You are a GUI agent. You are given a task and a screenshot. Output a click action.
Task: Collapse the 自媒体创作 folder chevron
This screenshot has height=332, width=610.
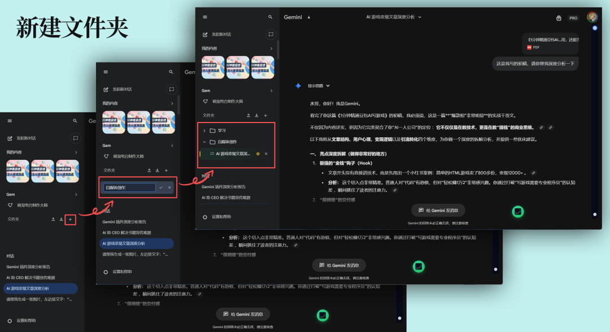point(204,142)
